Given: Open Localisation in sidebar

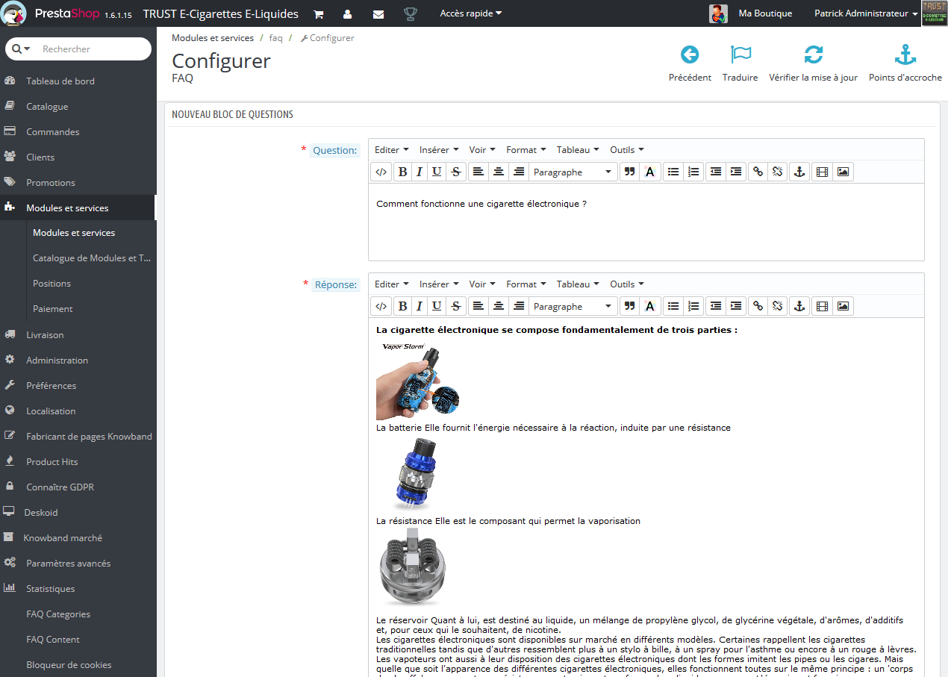Looking at the screenshot, I should (x=51, y=411).
